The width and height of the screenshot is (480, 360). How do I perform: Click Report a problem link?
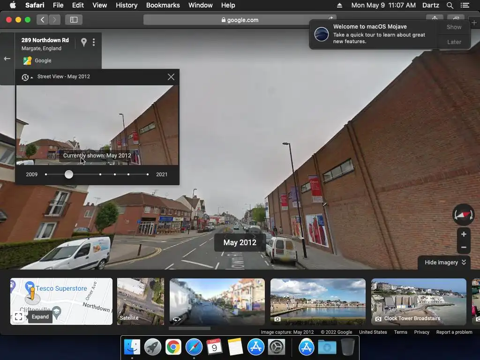(x=454, y=332)
